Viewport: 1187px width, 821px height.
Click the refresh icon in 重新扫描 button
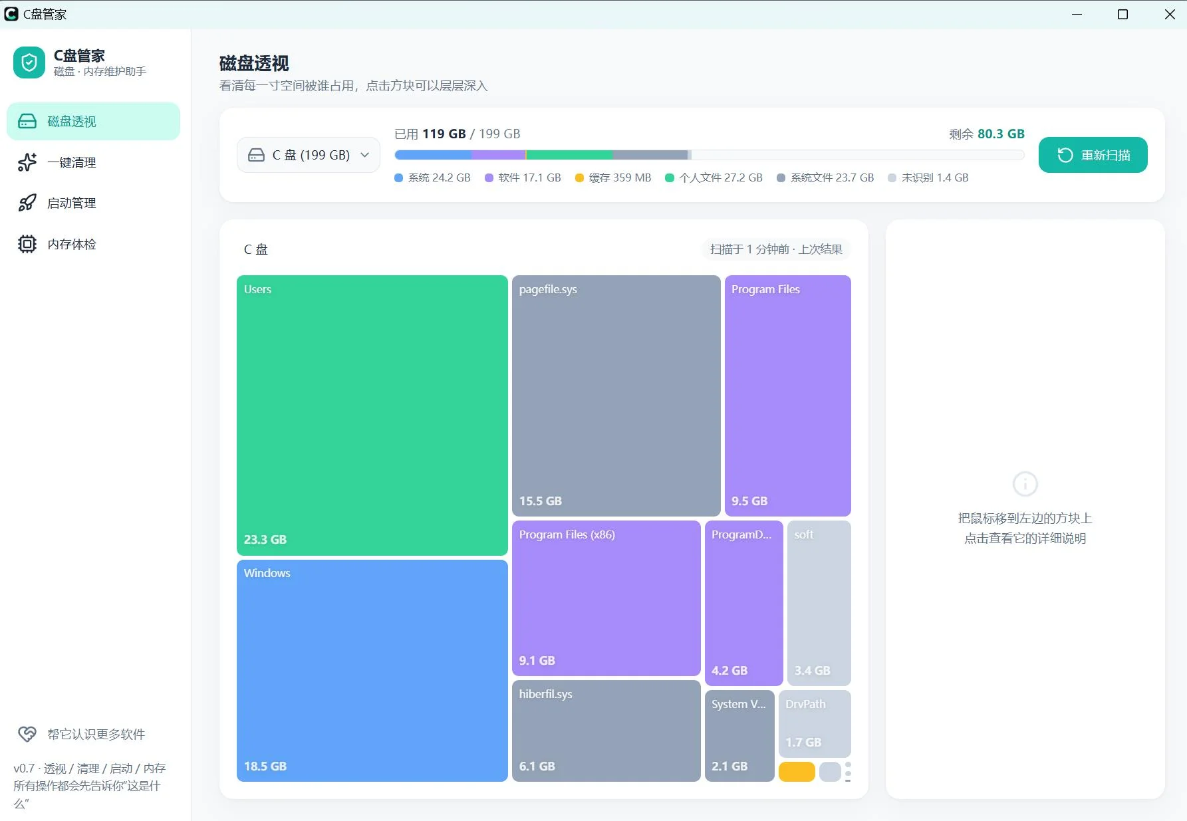click(1065, 155)
